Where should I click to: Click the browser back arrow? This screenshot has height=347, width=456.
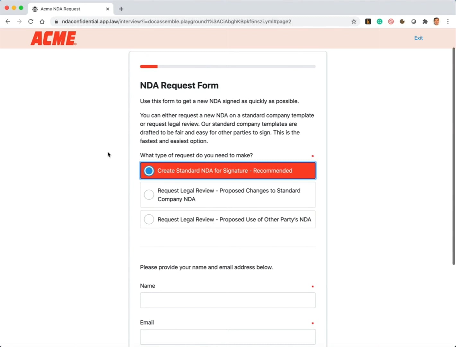coord(8,22)
